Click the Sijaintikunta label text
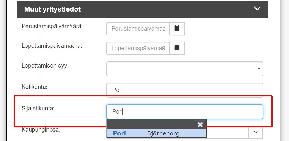Viewport: 289px width, 141px height. coord(38,108)
